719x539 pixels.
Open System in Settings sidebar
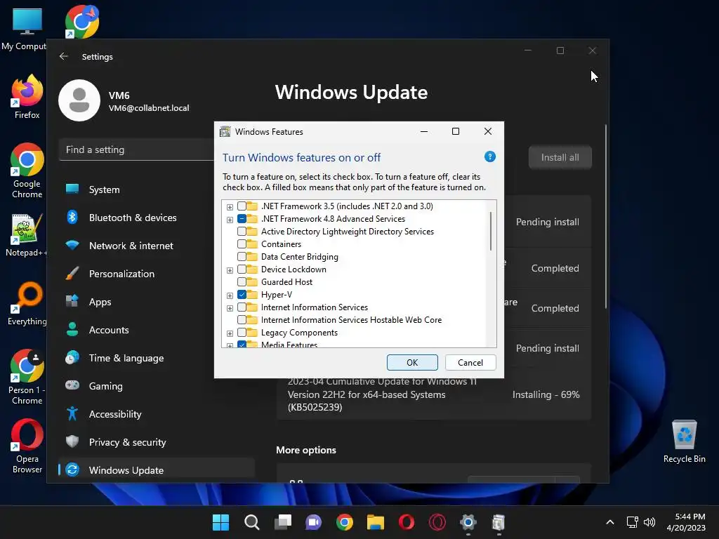156,189
